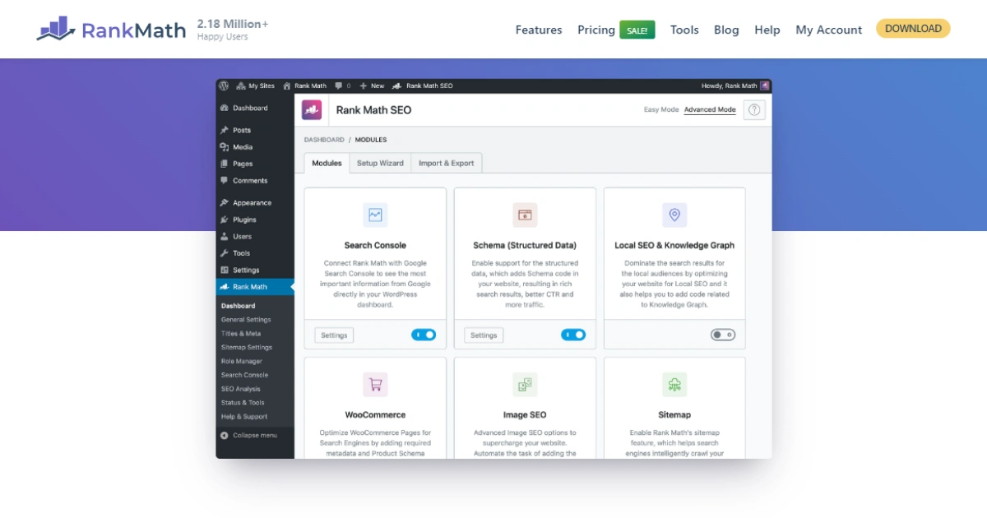The height and width of the screenshot is (518, 987).
Task: Open Sitemap Settings submenu item
Action: point(247,348)
